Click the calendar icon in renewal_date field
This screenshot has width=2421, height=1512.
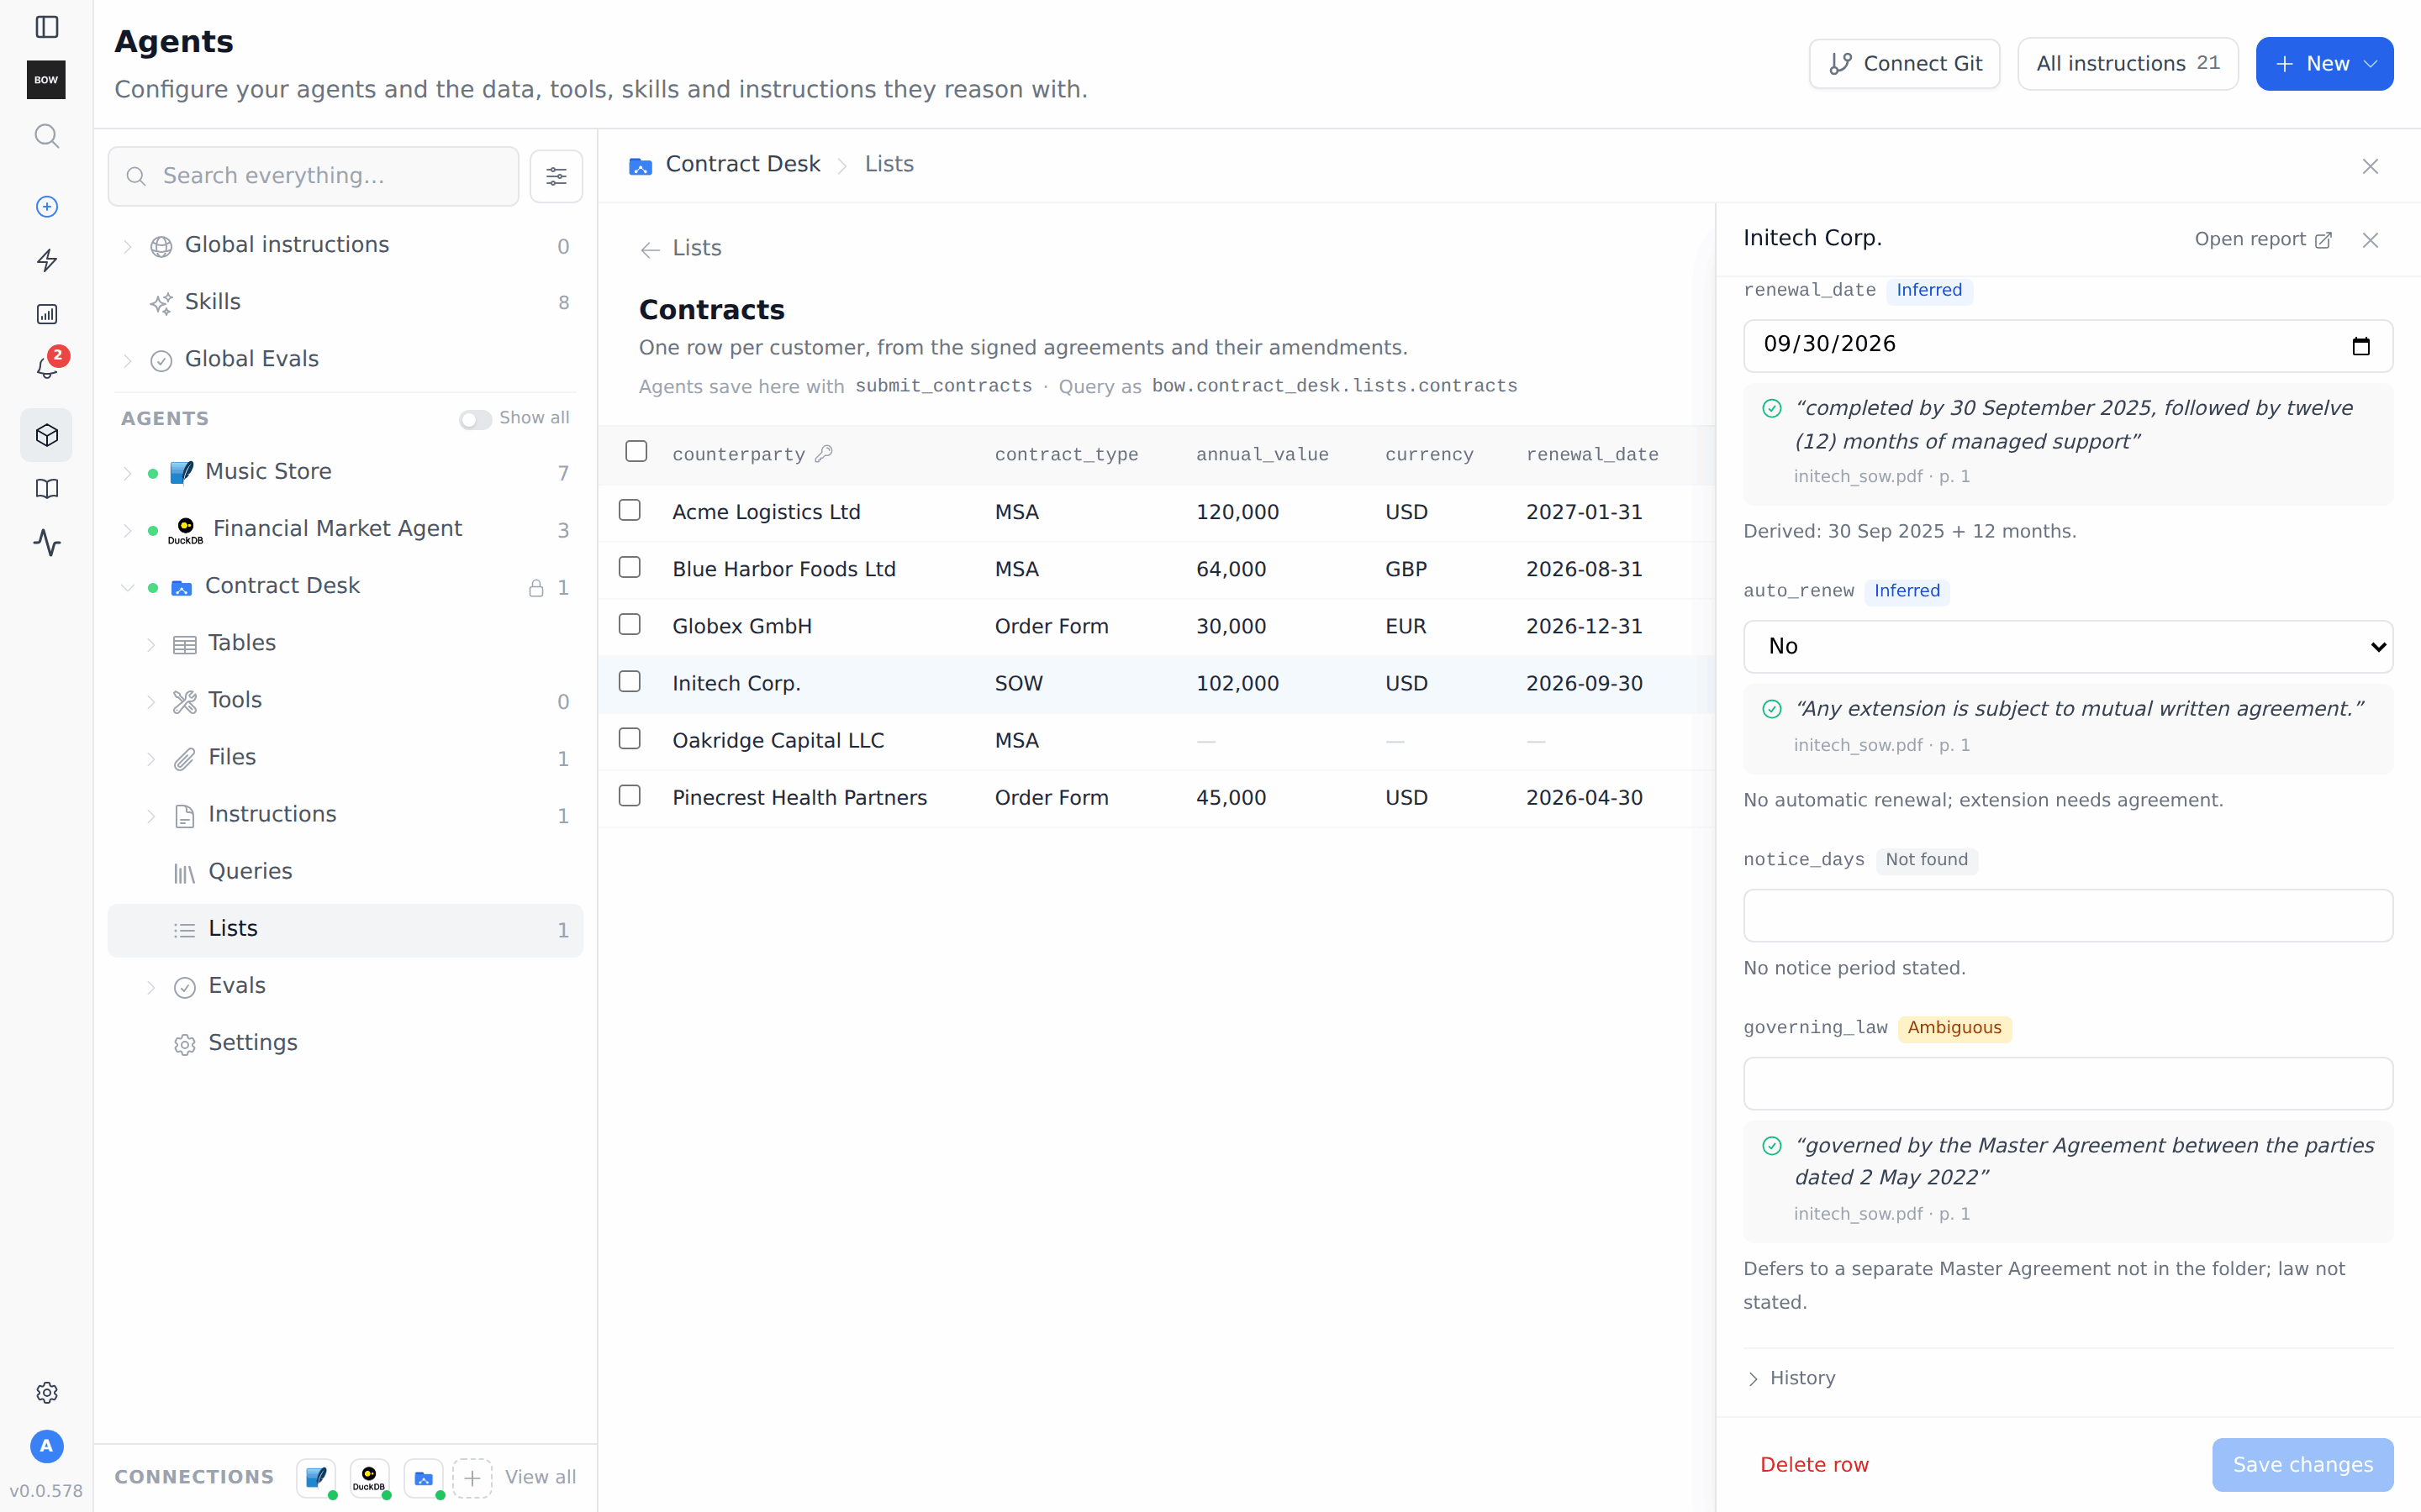tap(2361, 346)
